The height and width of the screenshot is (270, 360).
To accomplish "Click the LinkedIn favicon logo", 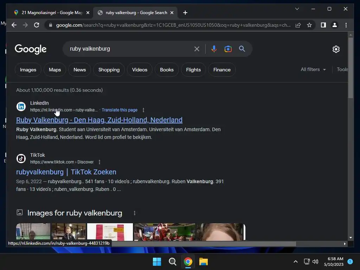I will click(21, 107).
